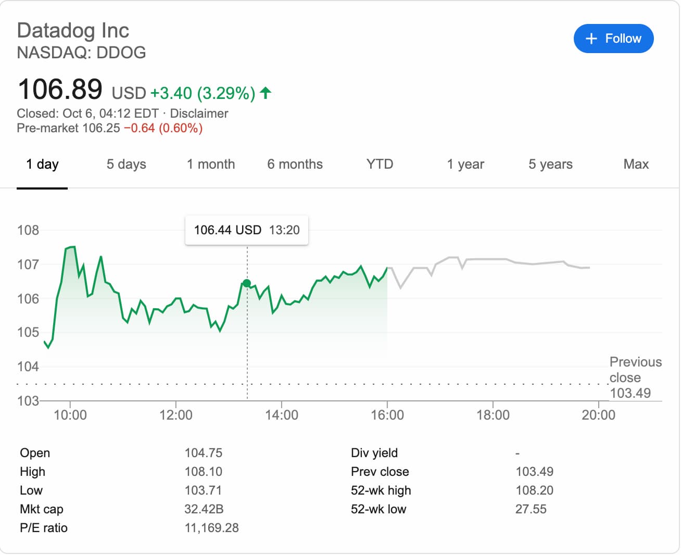Click the P/E ratio value 11,169.28
The image size is (681, 555).
tap(211, 528)
